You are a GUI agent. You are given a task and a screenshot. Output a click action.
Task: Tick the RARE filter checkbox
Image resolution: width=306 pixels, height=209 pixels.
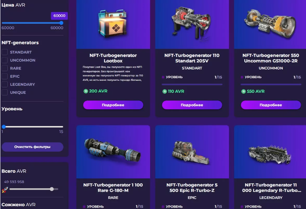pos(5,68)
